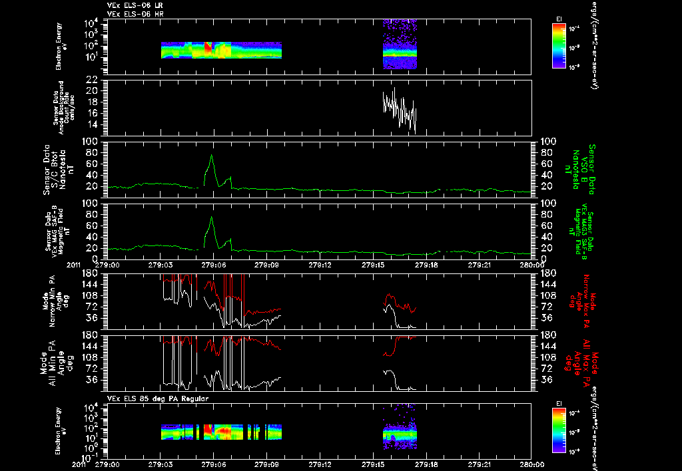Click the 'Mode All Min PA Angle' axis label

(57, 363)
